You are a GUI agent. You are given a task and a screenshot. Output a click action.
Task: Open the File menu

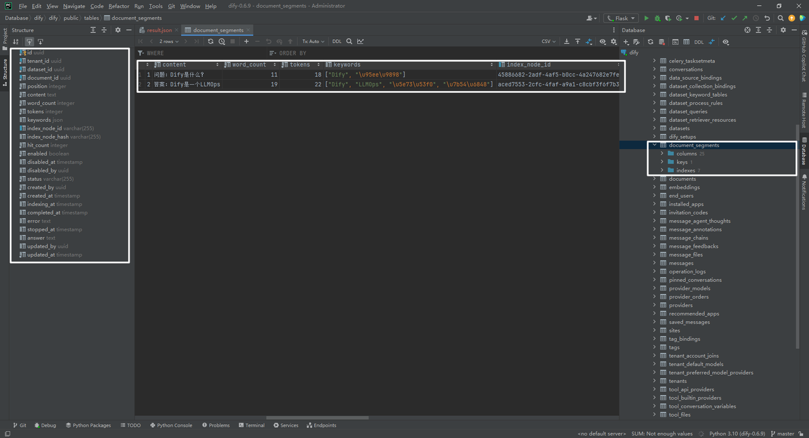(x=23, y=6)
